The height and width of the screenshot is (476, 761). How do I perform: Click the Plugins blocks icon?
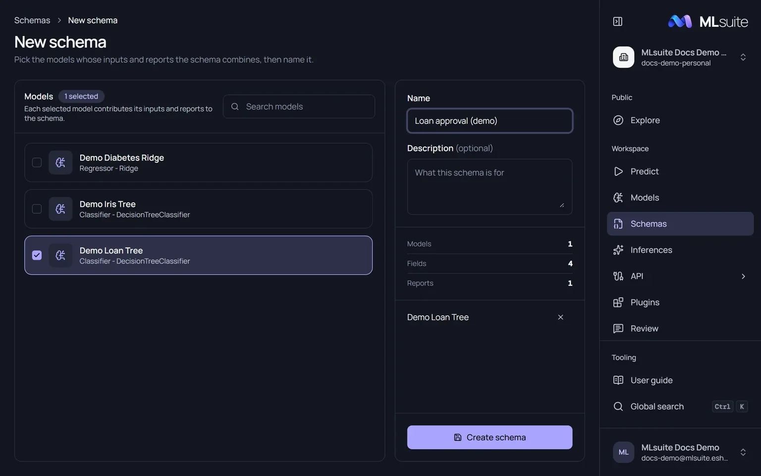coord(618,302)
